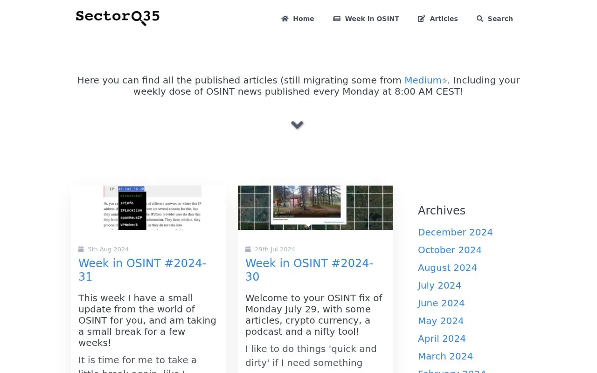Click the Search magnifier icon

tap(480, 19)
